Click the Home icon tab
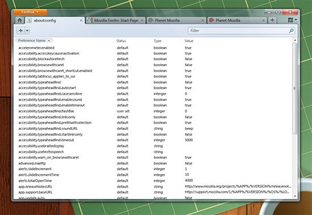The height and width of the screenshot is (215, 312). pyautogui.click(x=19, y=20)
